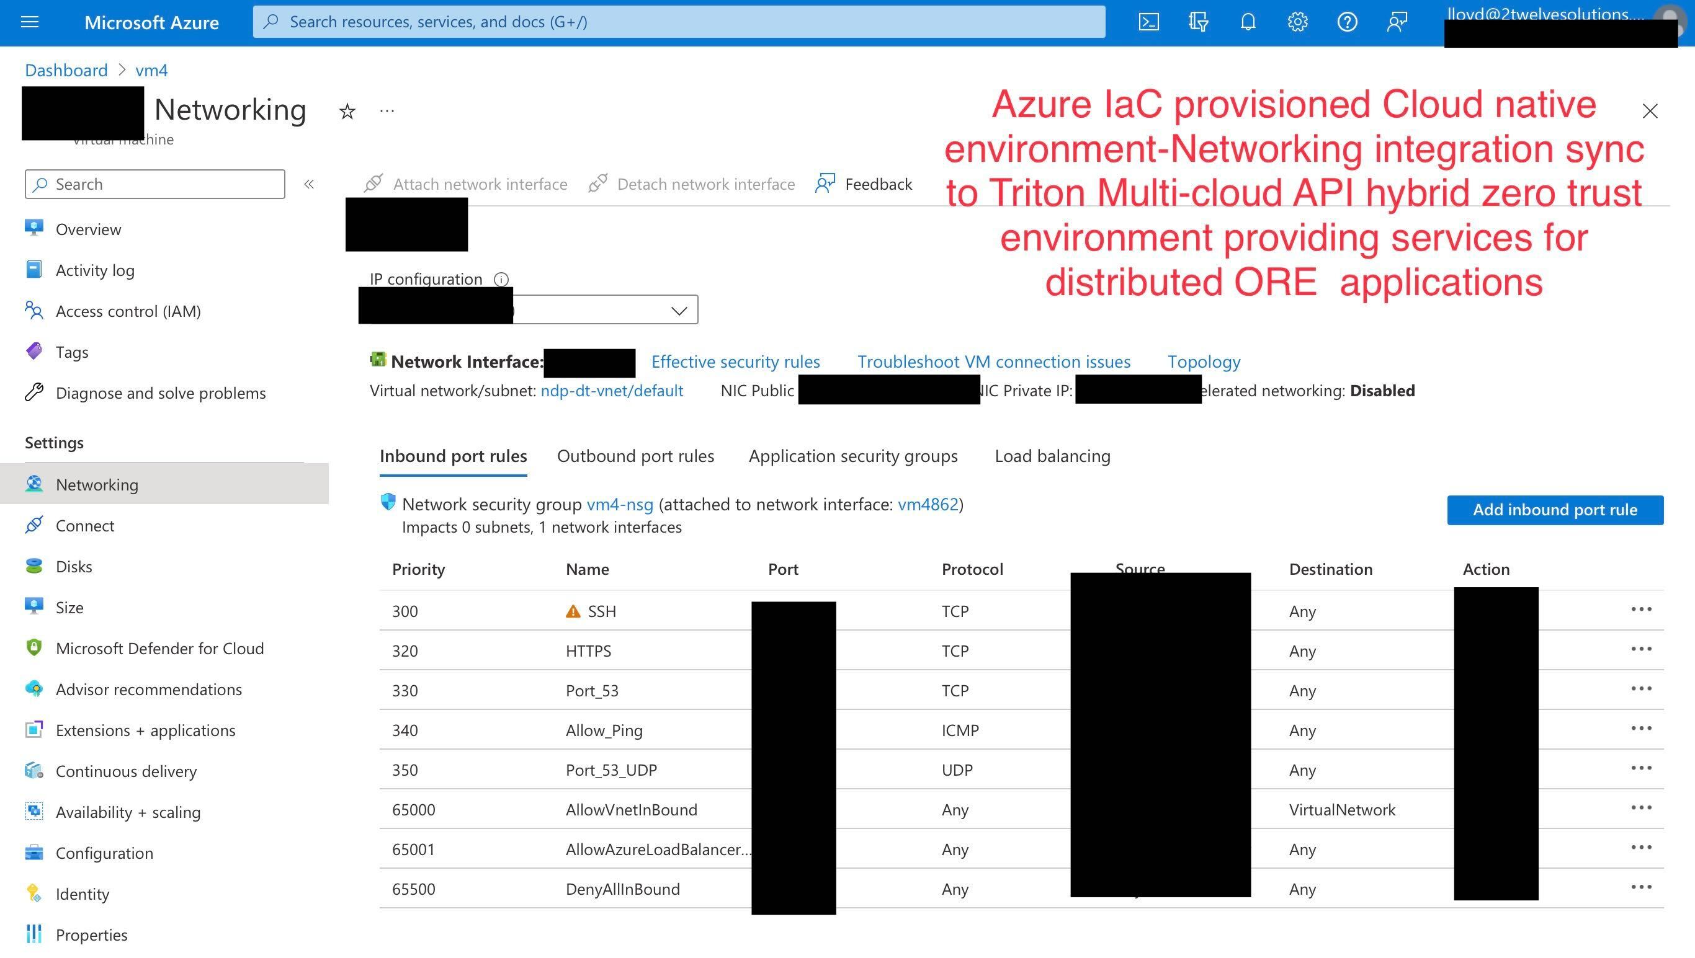Open Cloud Shell icon in header
1695x958 pixels.
pyautogui.click(x=1148, y=22)
